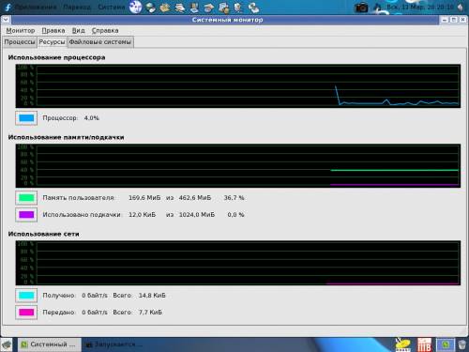469x352 pixels.
Task: Click the Использование процессора heading
Action: [x=56, y=57]
